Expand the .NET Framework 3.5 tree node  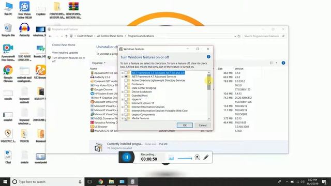pos(123,73)
